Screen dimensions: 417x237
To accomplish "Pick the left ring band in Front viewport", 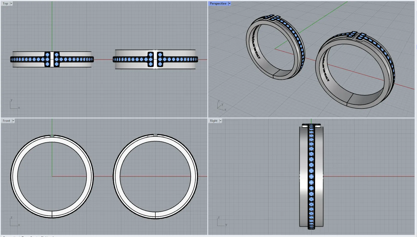I will coord(14,176).
